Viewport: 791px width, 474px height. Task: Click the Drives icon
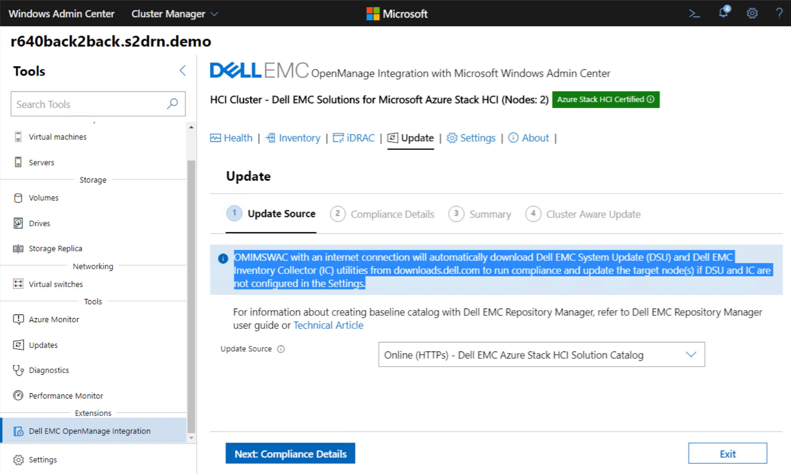18,223
